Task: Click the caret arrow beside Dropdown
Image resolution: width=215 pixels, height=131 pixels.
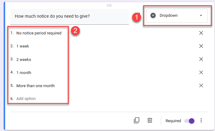Action: 201,16
